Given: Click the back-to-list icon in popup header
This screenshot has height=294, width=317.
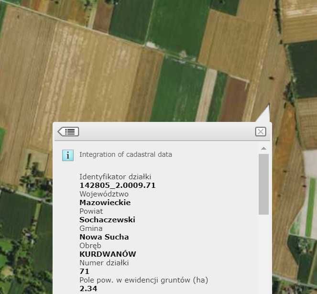Looking at the screenshot, I should (x=68, y=131).
